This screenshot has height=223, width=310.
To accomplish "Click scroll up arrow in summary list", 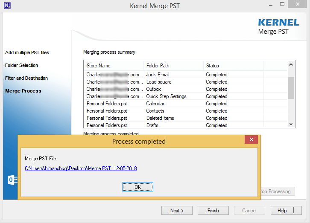I will pos(291,64).
